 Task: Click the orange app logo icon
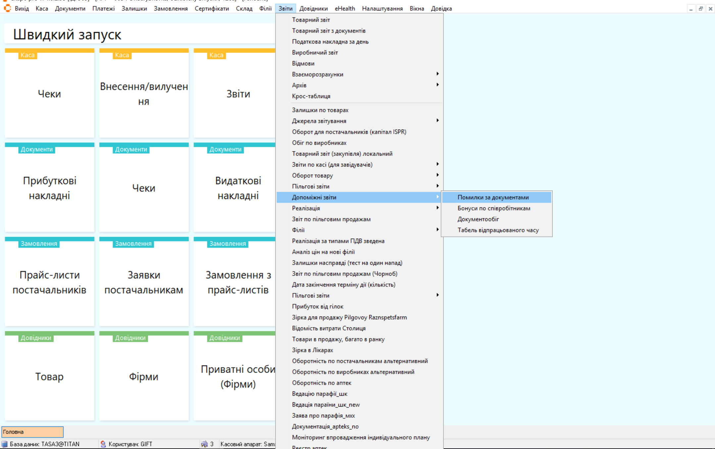[x=7, y=8]
